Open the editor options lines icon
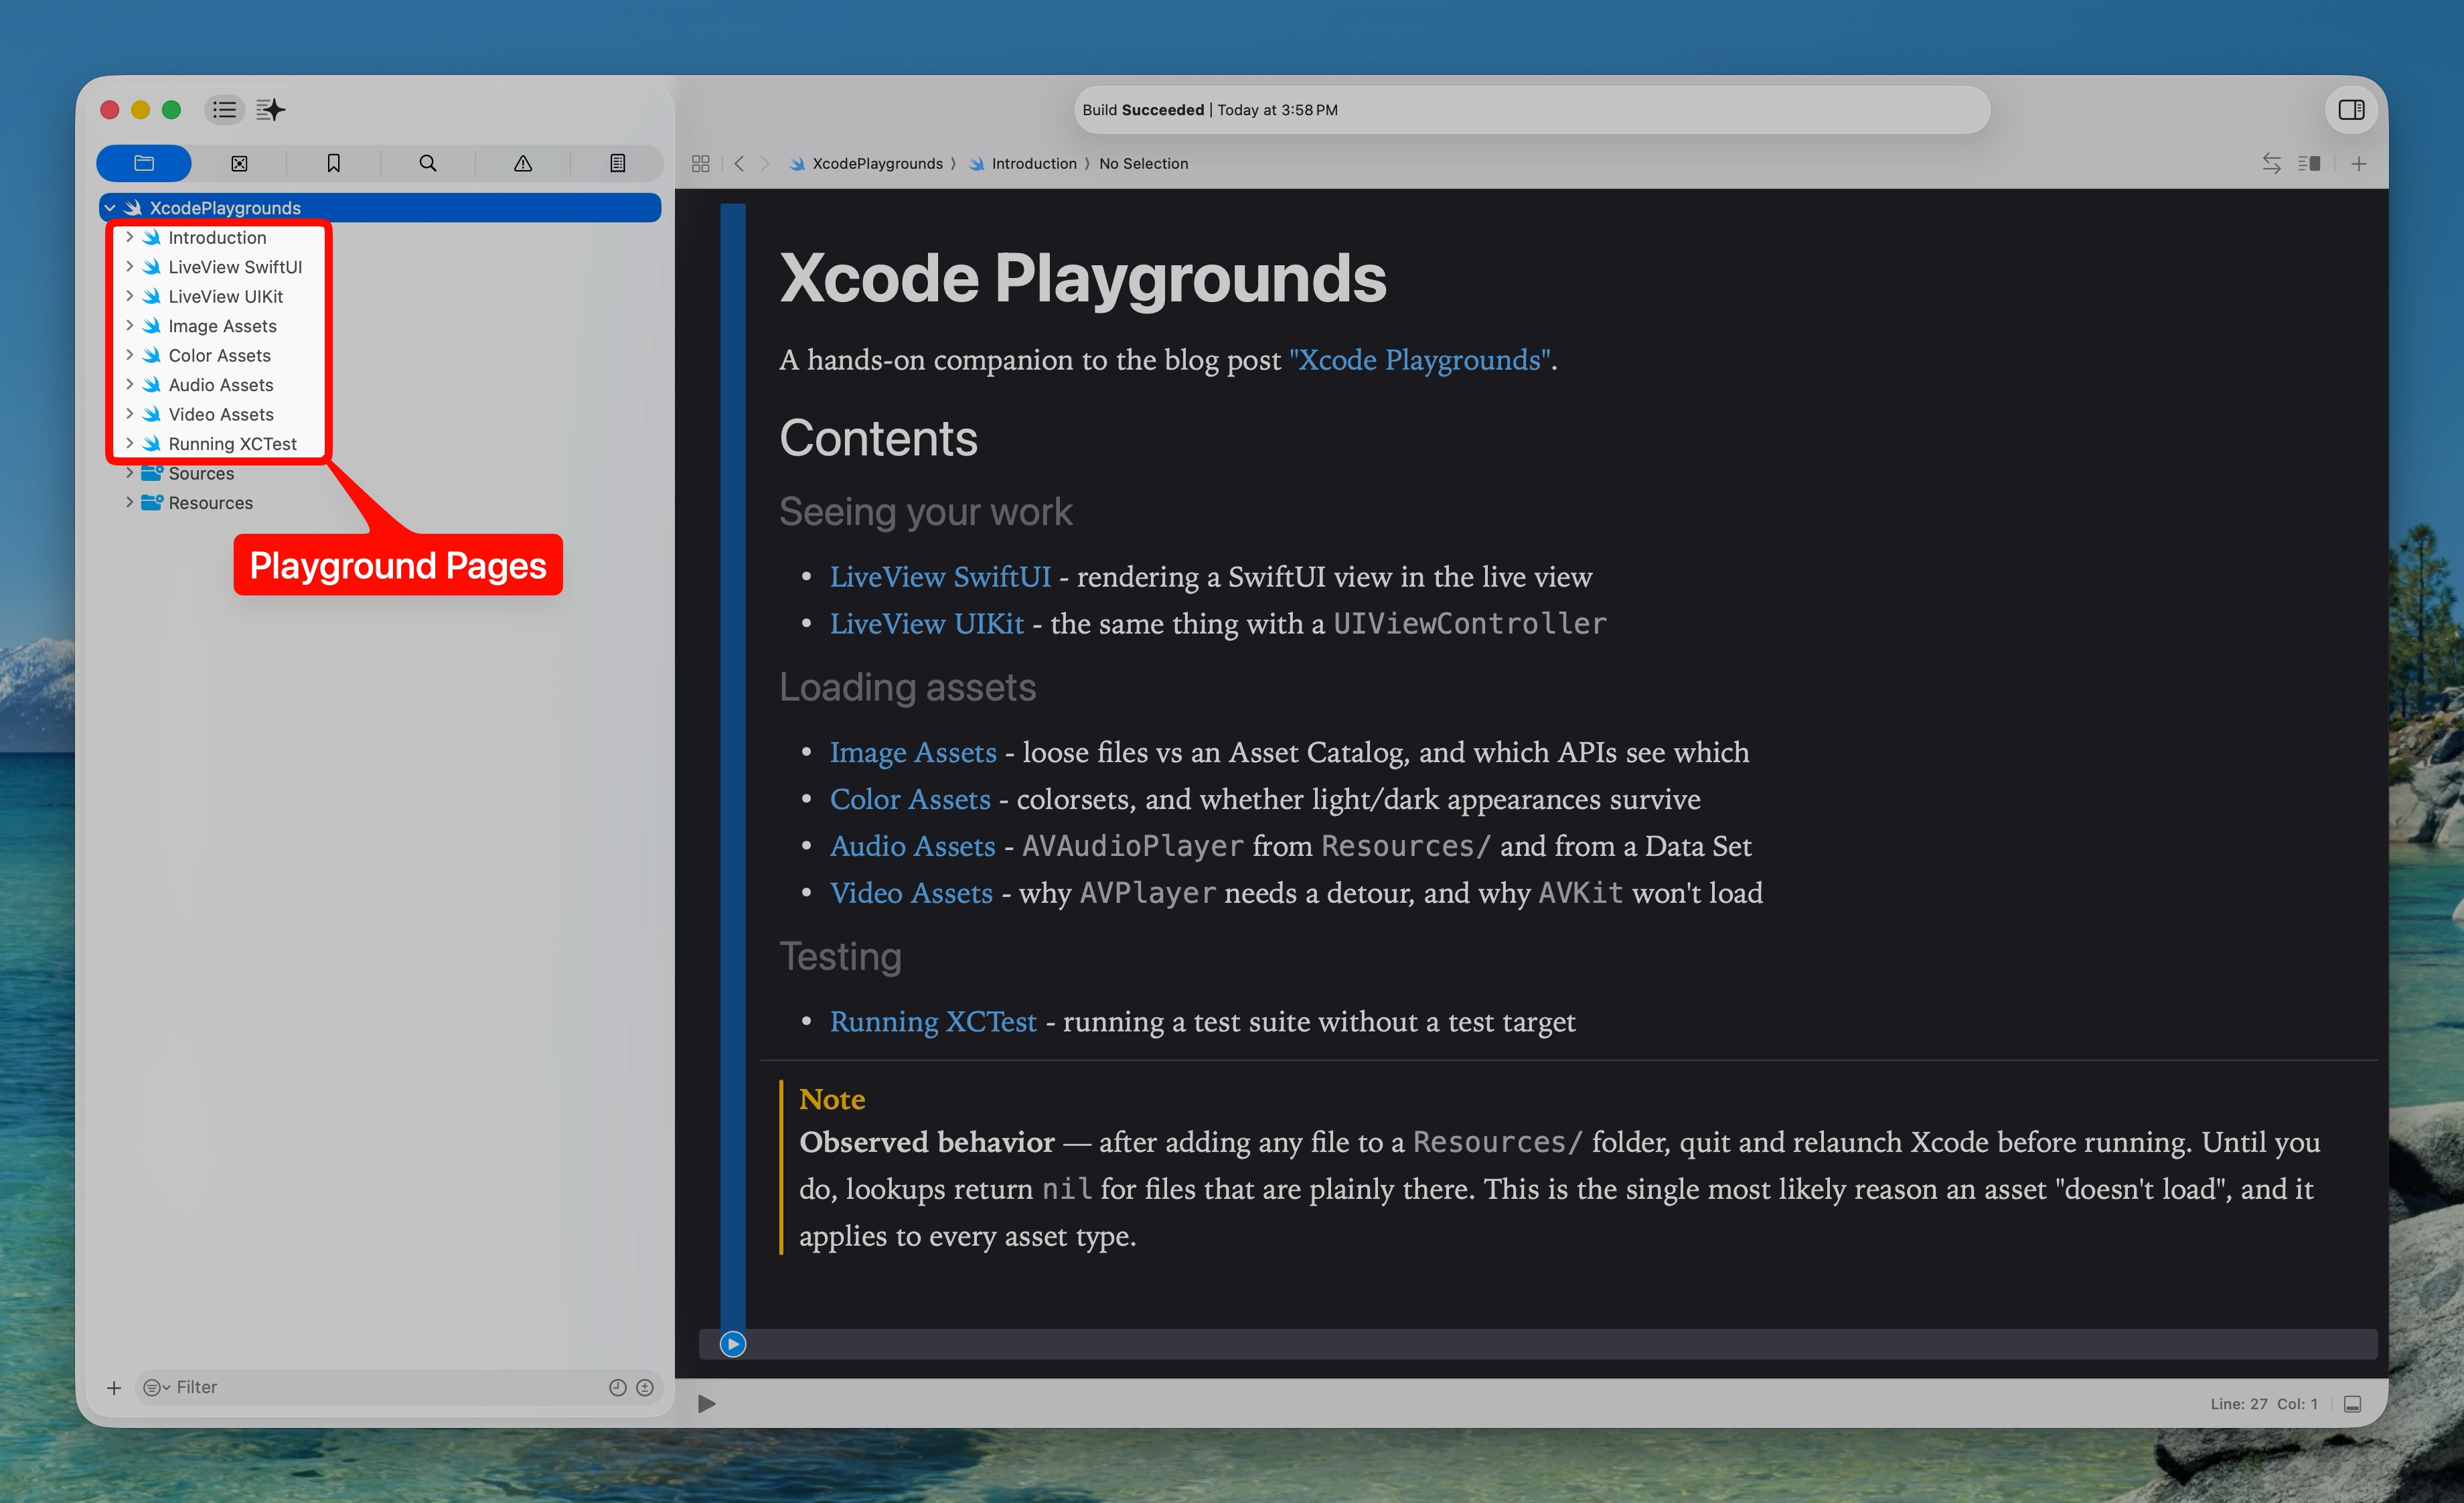 (2309, 163)
